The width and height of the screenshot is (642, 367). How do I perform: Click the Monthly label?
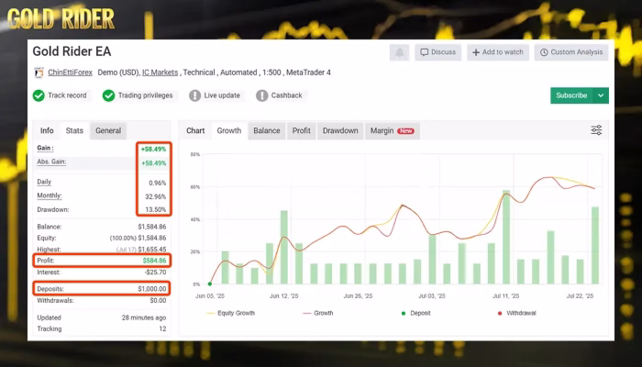[50, 195]
